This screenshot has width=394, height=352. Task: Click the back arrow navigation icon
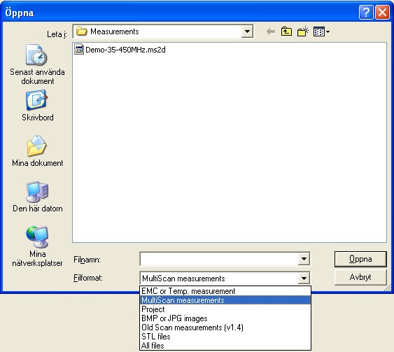(x=271, y=32)
